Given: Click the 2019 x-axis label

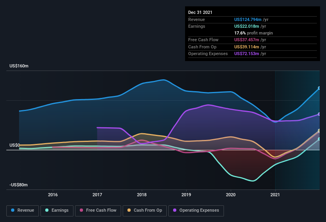Looking at the screenshot, I should pos(186,195).
